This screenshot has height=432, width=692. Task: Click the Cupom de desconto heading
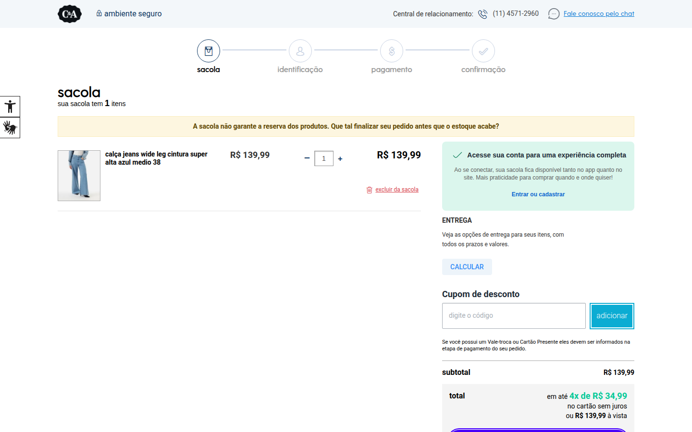pyautogui.click(x=481, y=294)
